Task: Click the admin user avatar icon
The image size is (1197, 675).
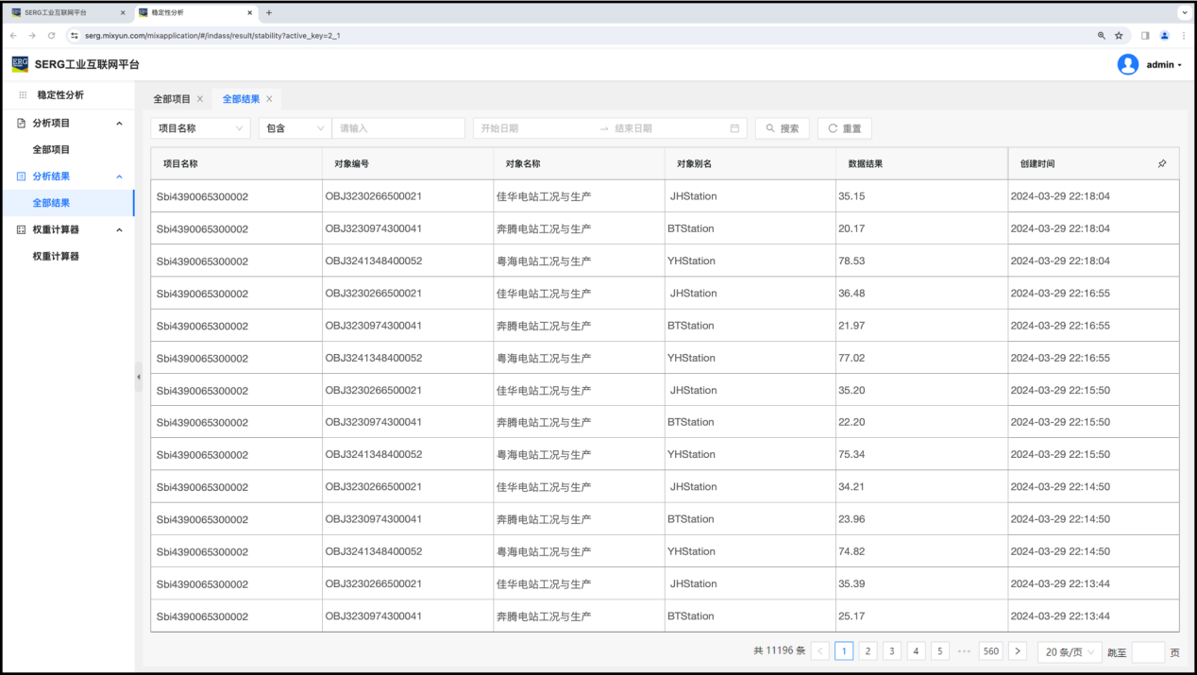Action: pyautogui.click(x=1127, y=64)
